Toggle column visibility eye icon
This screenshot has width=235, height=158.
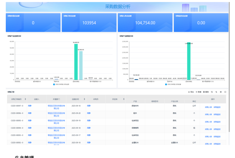(221, 92)
